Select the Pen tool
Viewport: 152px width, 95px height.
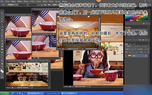click(2, 52)
